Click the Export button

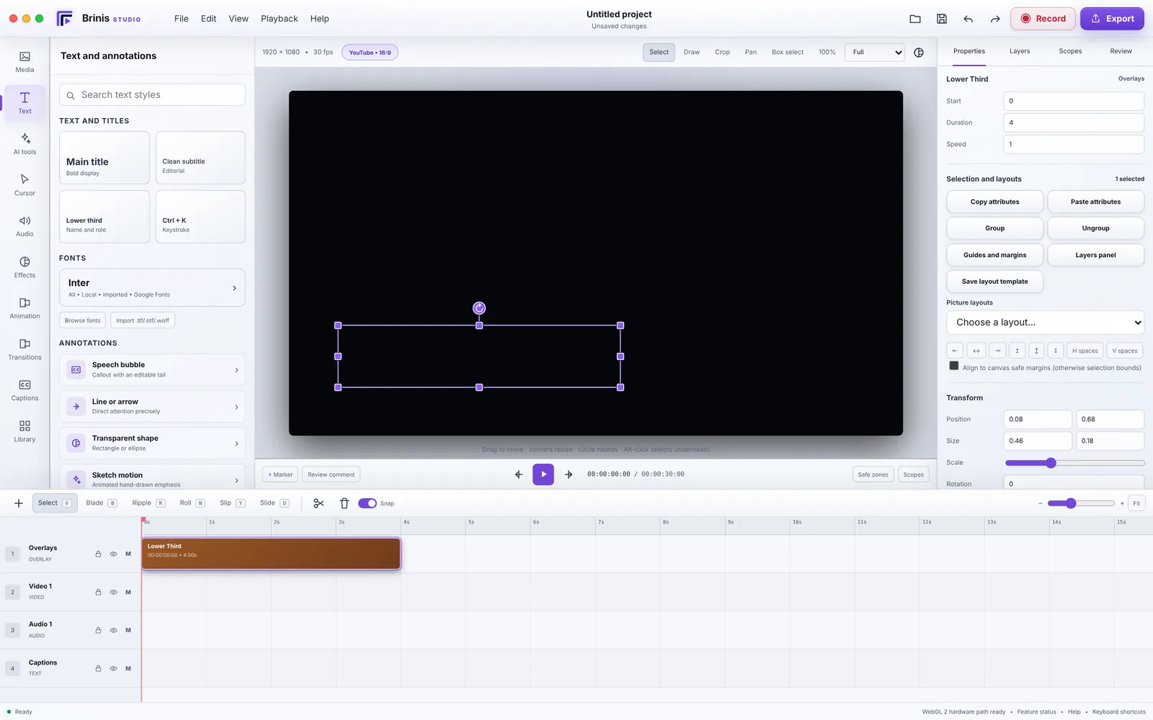point(1112,19)
